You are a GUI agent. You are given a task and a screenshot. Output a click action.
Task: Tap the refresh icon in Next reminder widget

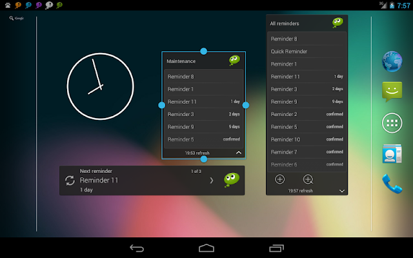point(70,181)
